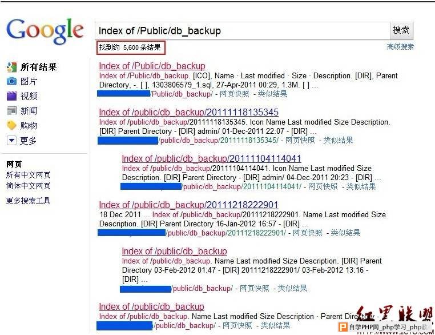435x335 pixels.
Task: Click the 18 Dec 2011 date text
Action: pos(120,214)
